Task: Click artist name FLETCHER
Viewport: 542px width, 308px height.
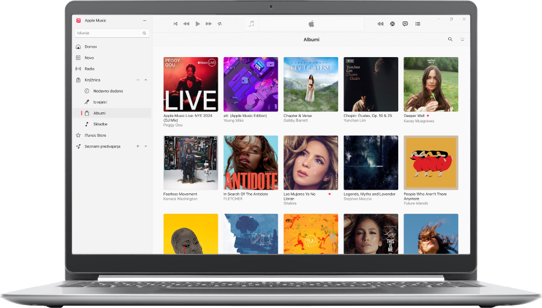Action: 233,199
